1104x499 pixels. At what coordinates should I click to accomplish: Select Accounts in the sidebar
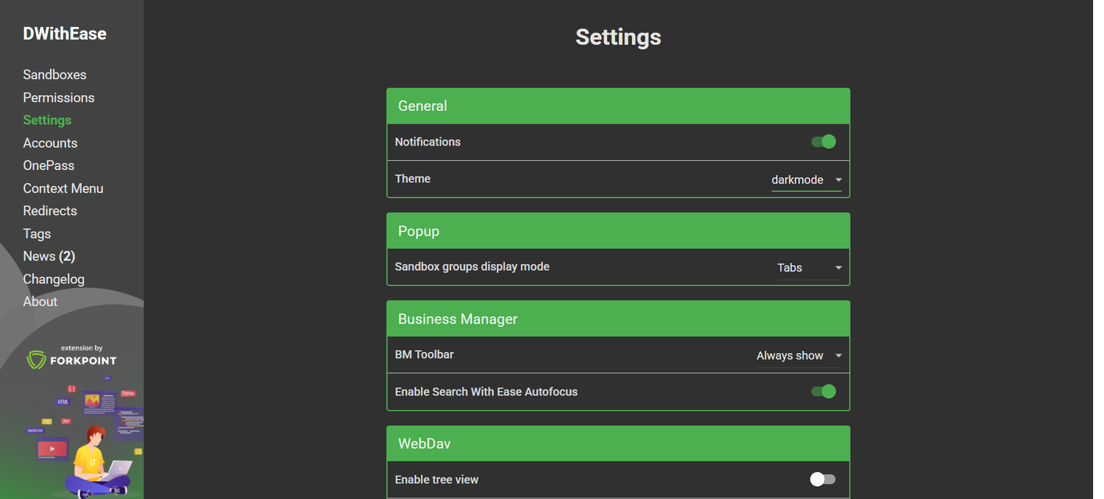(50, 143)
